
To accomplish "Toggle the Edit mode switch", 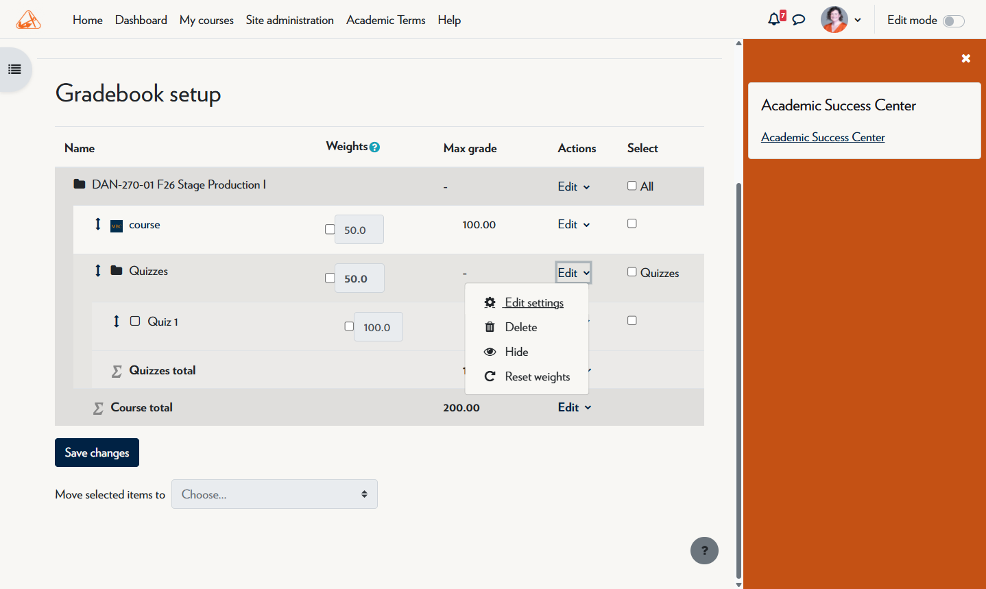I will tap(954, 21).
